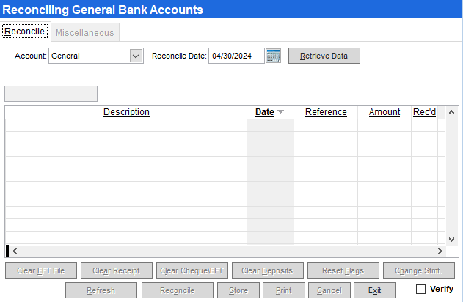Sort by the Date column arrow
Viewport: 463px width, 302px height.
click(280, 111)
